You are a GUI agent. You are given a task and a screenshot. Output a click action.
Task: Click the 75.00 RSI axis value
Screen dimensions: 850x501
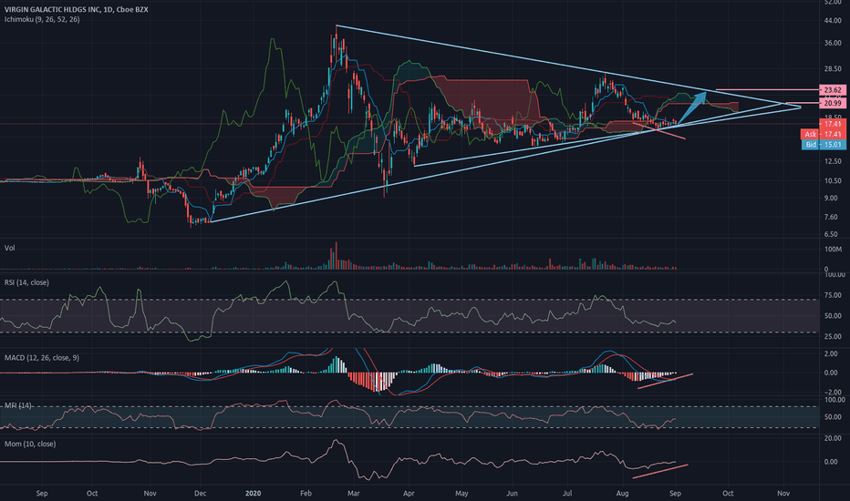pyautogui.click(x=834, y=295)
